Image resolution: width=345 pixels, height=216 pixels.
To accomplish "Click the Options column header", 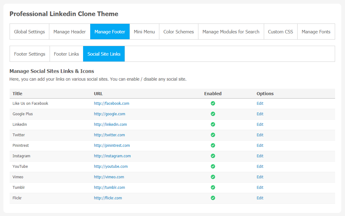I will 265,94.
